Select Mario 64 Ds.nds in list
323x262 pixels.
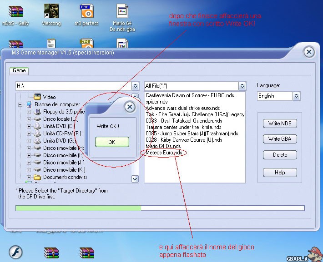coord(163,146)
